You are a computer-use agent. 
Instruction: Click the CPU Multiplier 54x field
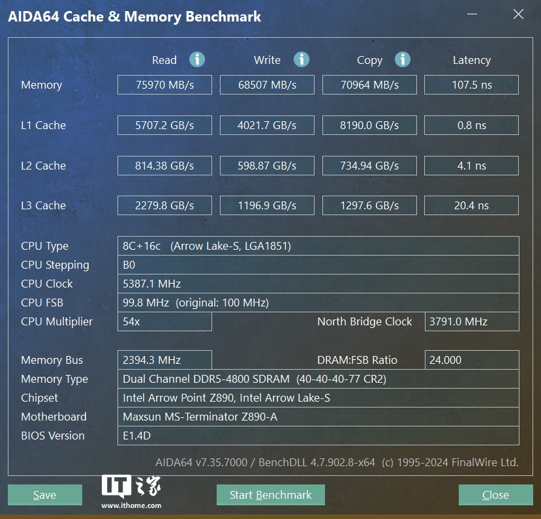point(164,321)
